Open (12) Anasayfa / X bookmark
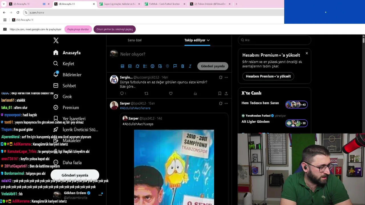The height and width of the screenshot is (205, 365). [x=23, y=20]
